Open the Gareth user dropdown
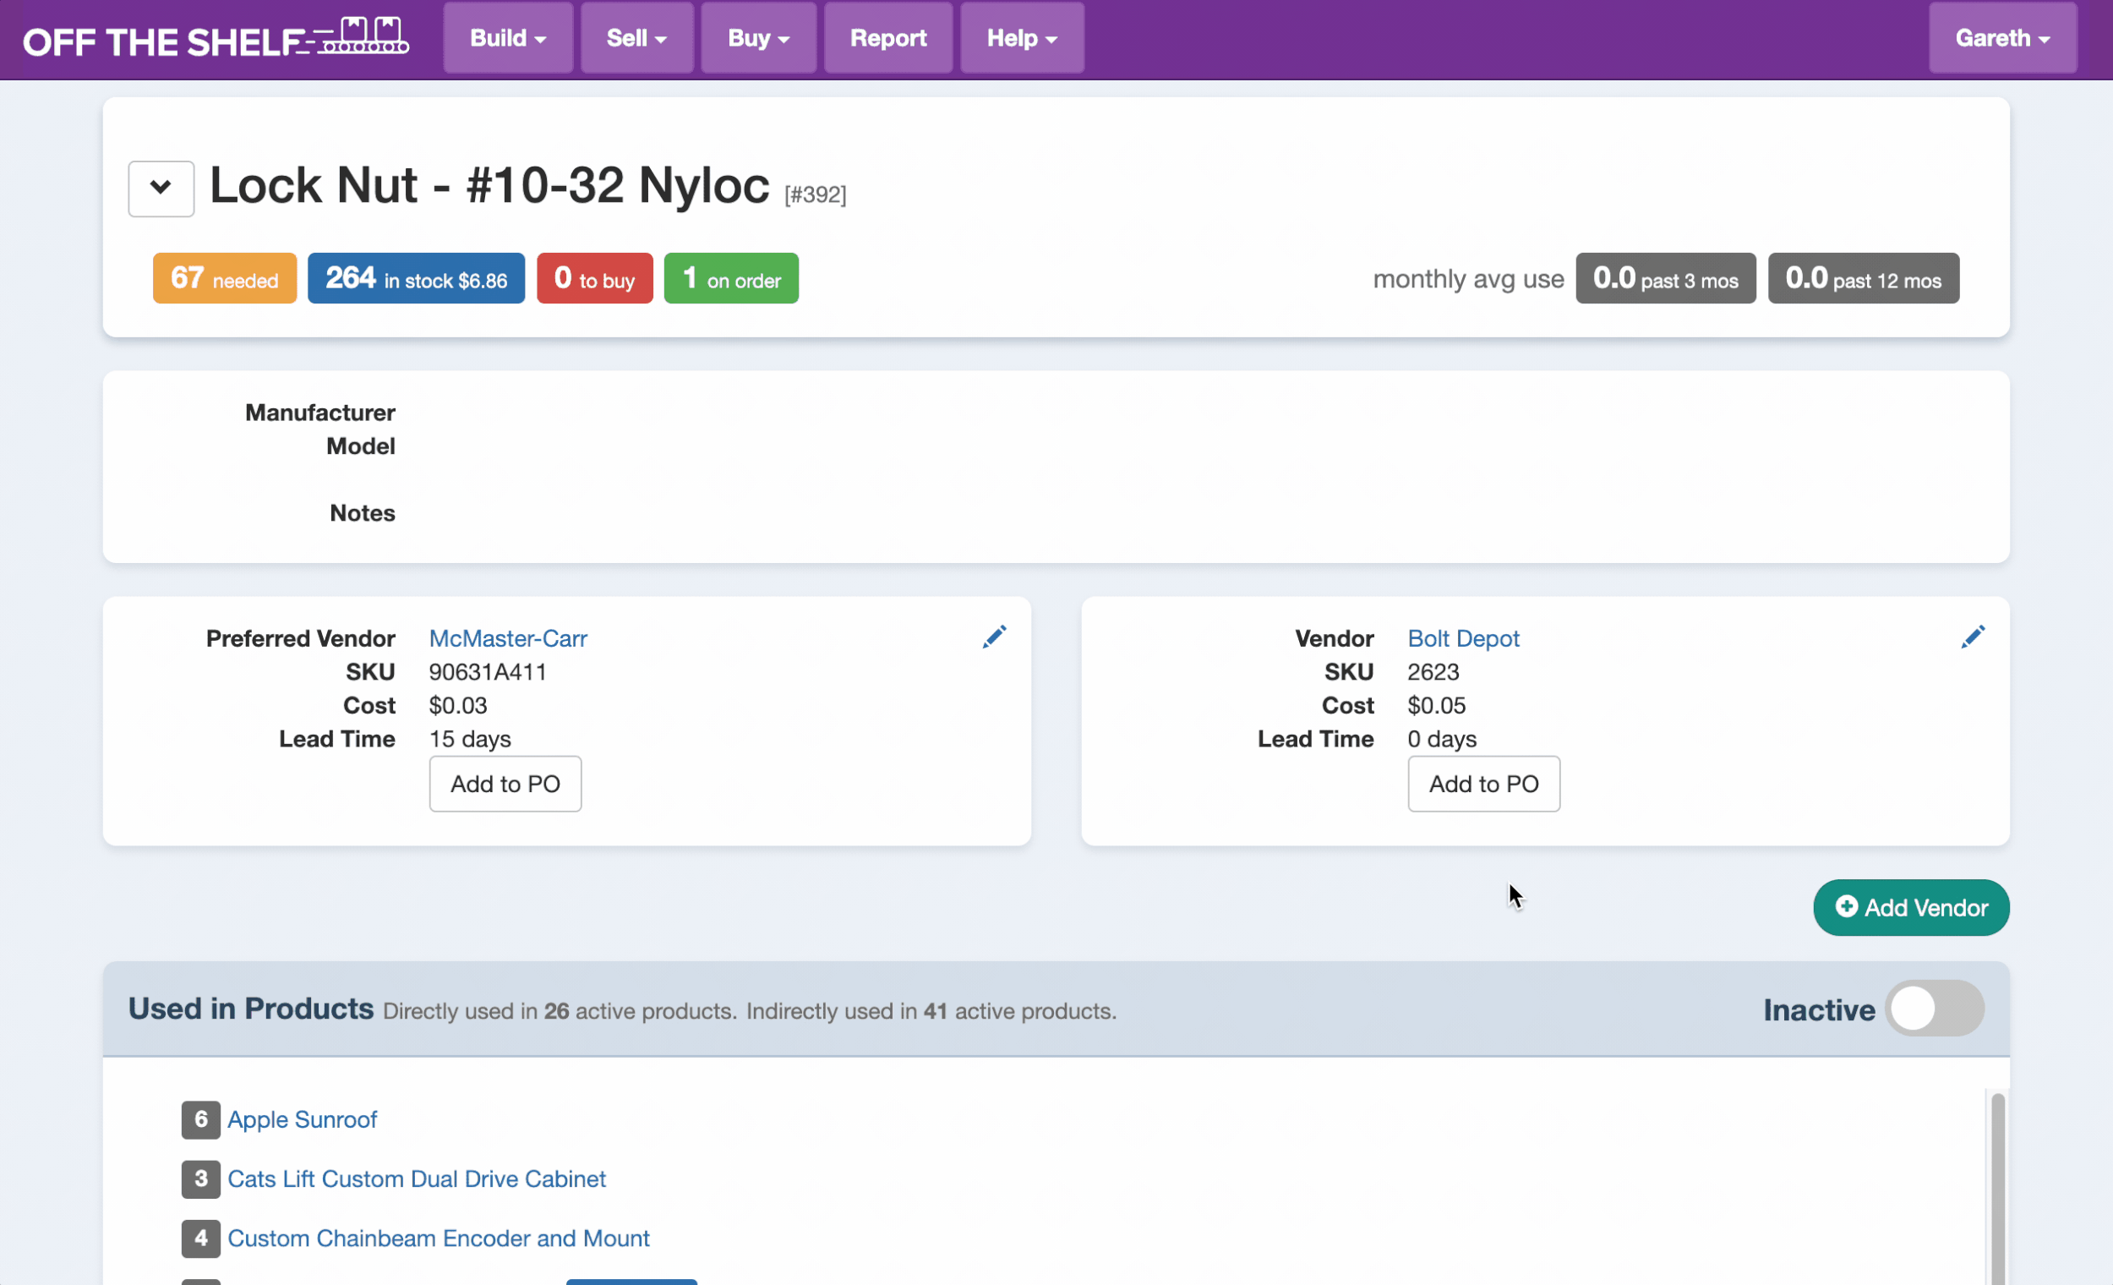 2001,39
